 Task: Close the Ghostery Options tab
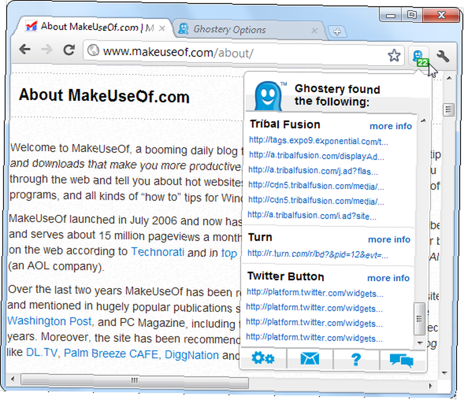click(x=315, y=31)
